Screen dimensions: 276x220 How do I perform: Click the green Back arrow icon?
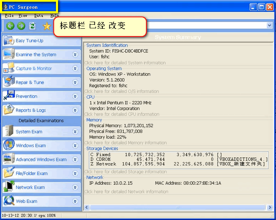click(x=10, y=26)
